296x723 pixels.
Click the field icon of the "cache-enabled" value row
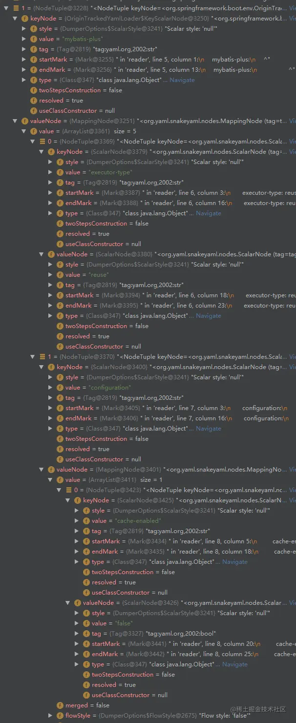click(86, 521)
